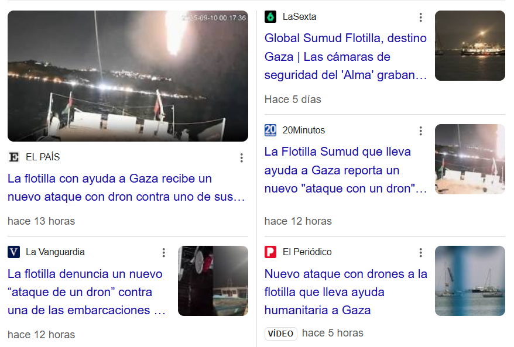Screen dimensions: 514x347
Task: Click the 20Minutos logo icon
Action: click(270, 130)
